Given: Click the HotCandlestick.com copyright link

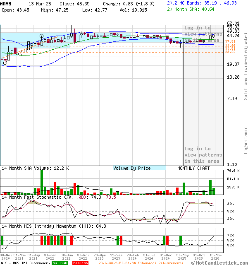Looking at the screenshot, I should coord(219,263).
